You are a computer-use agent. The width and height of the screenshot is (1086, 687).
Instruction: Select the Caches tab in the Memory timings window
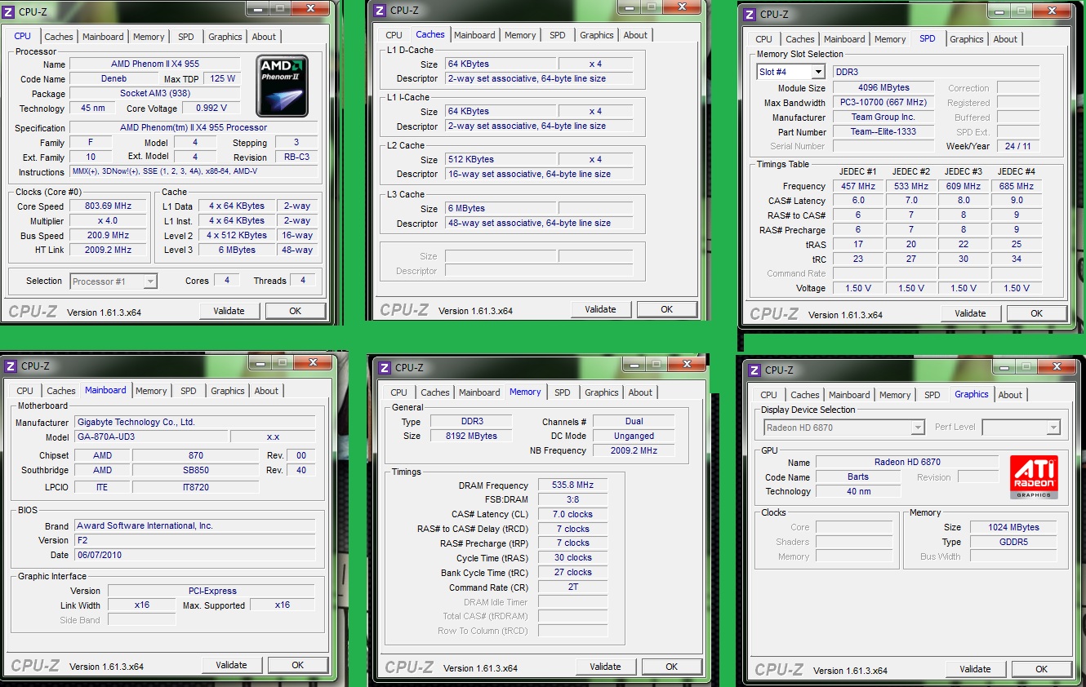click(435, 392)
